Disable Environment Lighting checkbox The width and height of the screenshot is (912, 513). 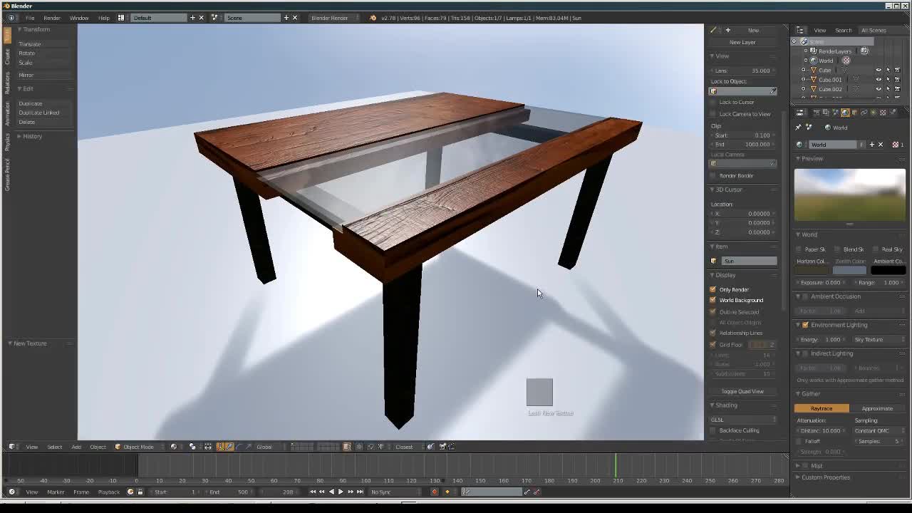pyautogui.click(x=806, y=325)
